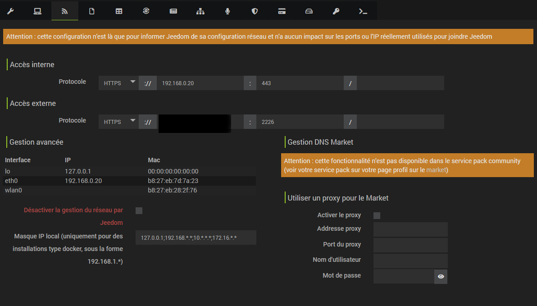Select the microphone interactions icon
537x306 pixels.
tap(227, 10)
